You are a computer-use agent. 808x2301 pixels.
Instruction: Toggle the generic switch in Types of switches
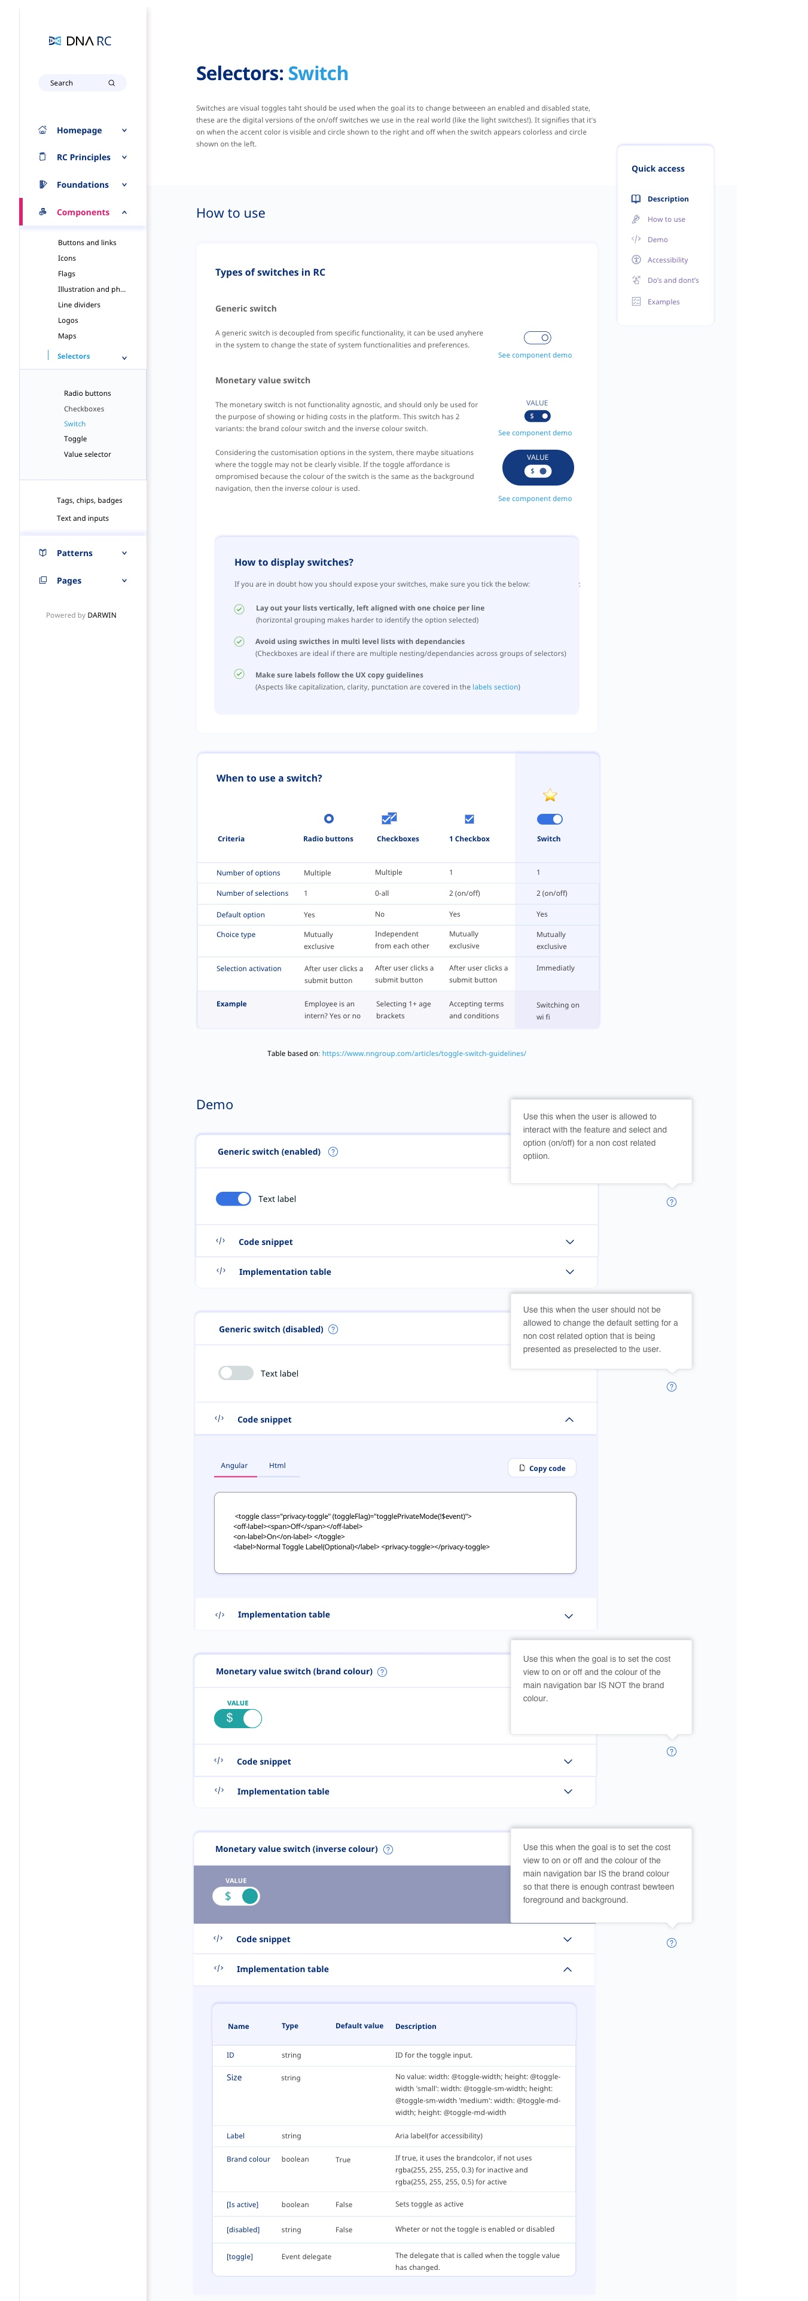(x=537, y=338)
